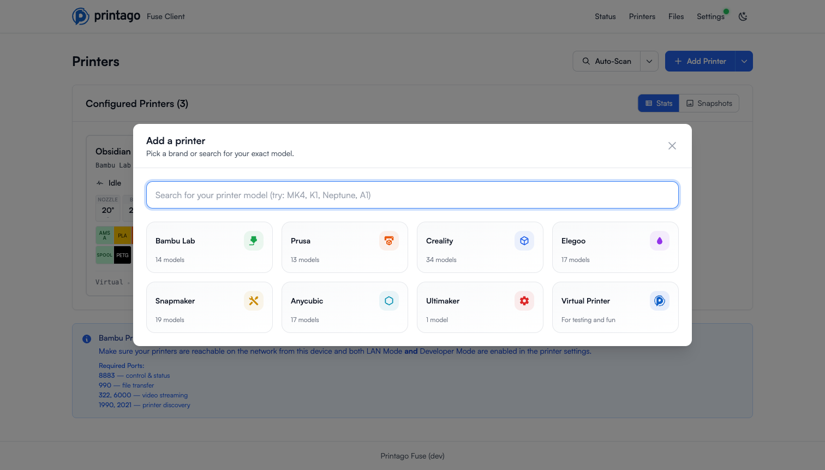Click the Auto-Scan magnifier icon
The height and width of the screenshot is (470, 825).
586,61
